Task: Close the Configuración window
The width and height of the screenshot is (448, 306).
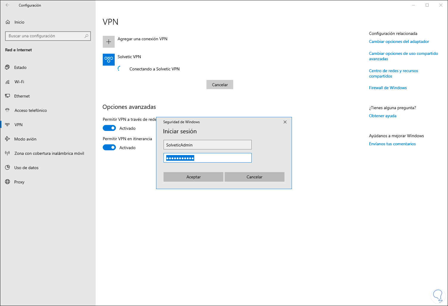Action: tap(441, 5)
